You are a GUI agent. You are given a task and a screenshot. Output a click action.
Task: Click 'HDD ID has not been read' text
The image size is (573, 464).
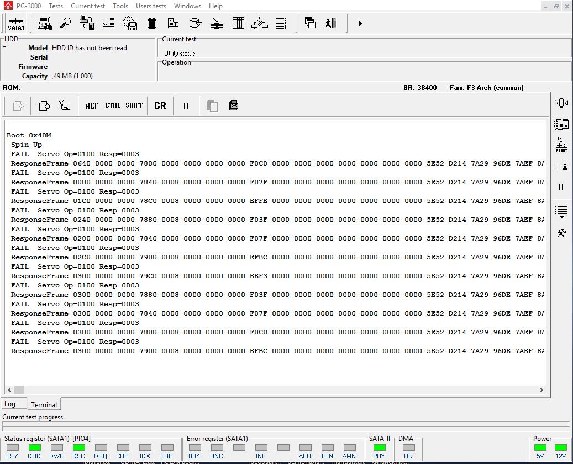(x=90, y=48)
